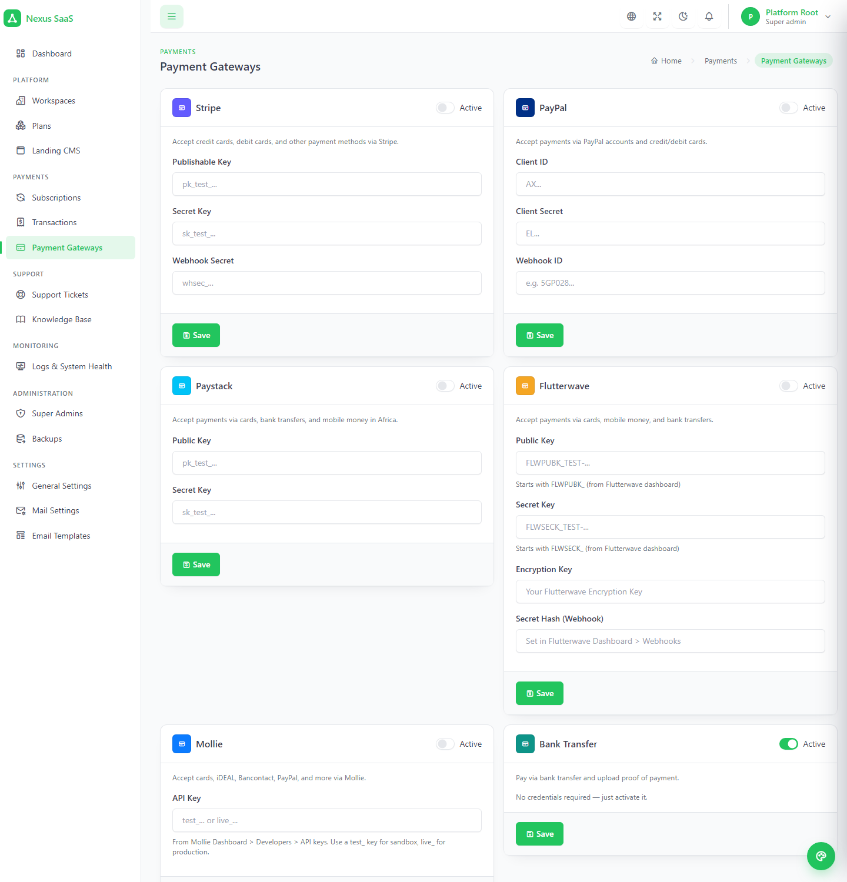
Task: Enable the Stripe Active toggle
Action: click(445, 108)
